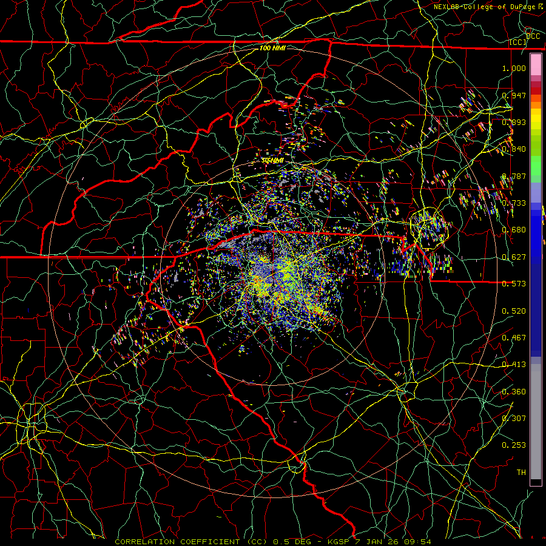Click the 0.413 scale value
546x546 pixels.
tap(514, 365)
